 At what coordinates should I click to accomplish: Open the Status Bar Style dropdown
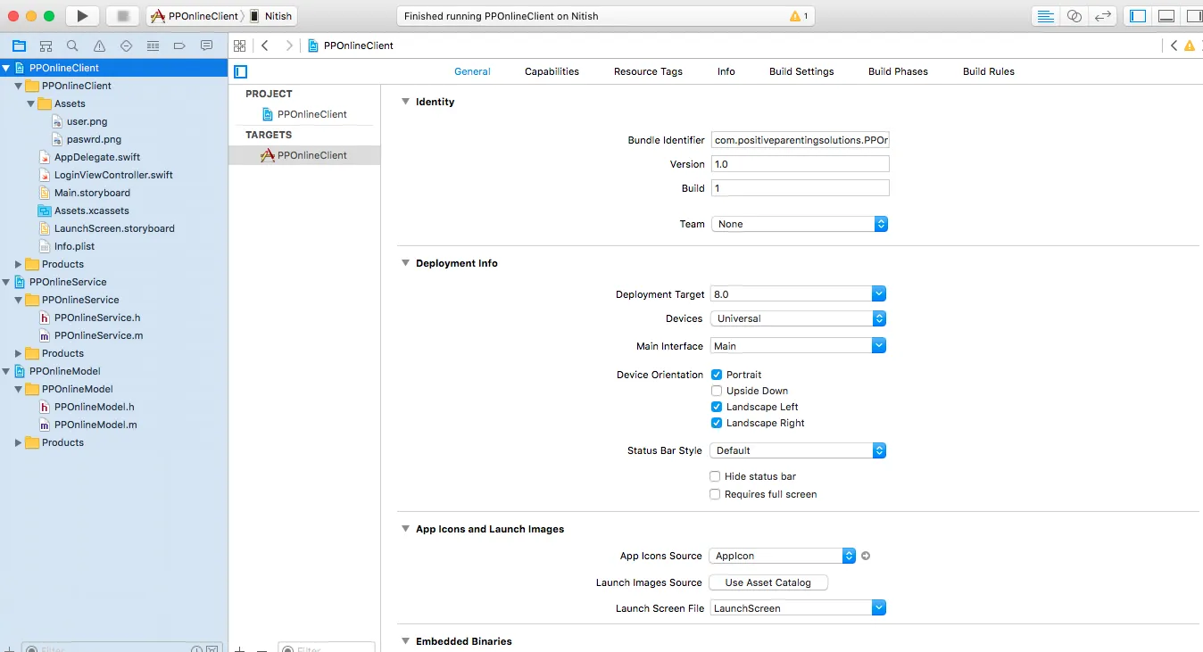tap(798, 450)
